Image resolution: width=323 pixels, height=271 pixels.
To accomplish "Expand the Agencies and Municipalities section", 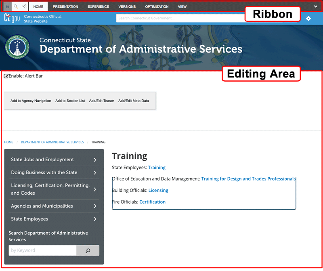I will click(x=95, y=206).
